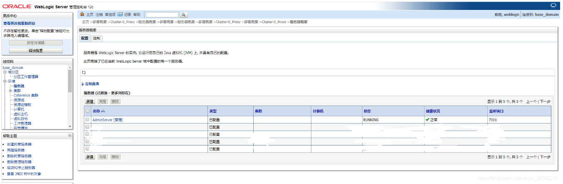The width and height of the screenshot is (563, 184).
Task: Click the toolbar search input field
Action: point(162,15)
